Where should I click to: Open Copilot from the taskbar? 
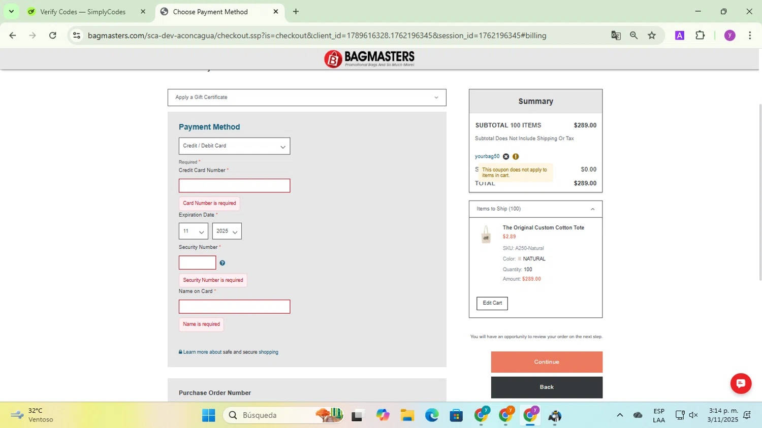[383, 415]
